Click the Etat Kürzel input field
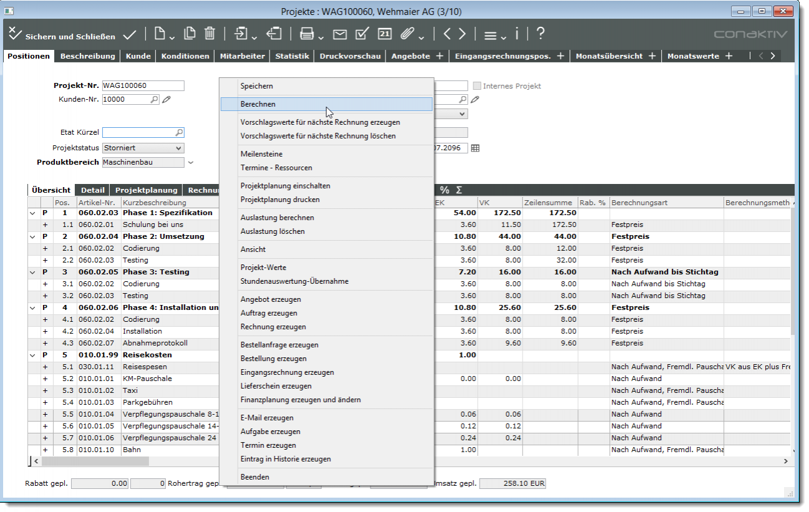 tap(138, 133)
